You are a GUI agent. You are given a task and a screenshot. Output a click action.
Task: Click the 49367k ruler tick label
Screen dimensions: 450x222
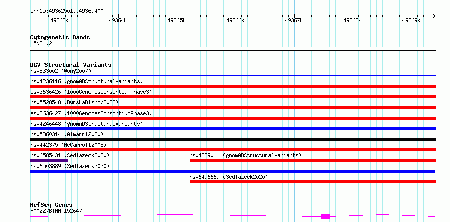click(294, 20)
